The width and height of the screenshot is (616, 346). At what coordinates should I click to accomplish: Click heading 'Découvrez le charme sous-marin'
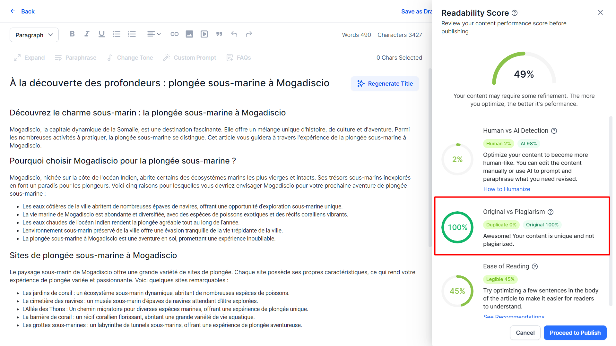coord(148,113)
